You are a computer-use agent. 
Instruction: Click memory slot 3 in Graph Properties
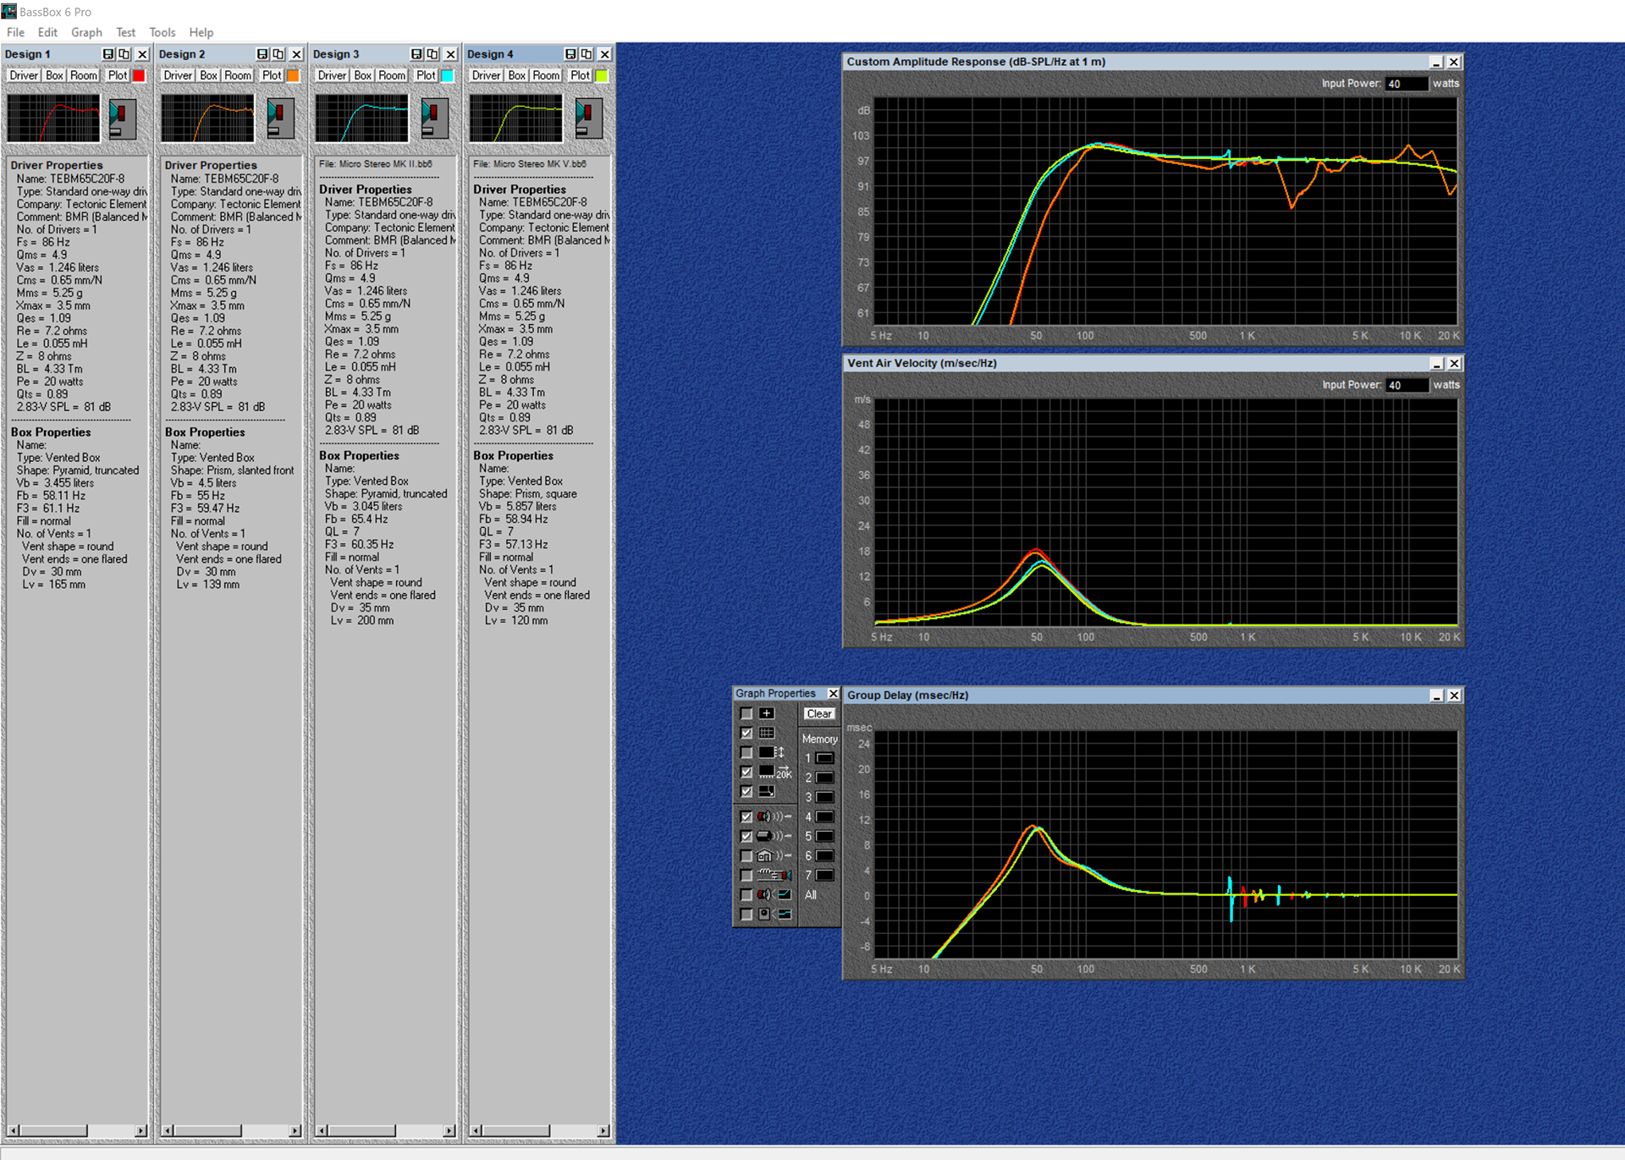click(x=824, y=797)
